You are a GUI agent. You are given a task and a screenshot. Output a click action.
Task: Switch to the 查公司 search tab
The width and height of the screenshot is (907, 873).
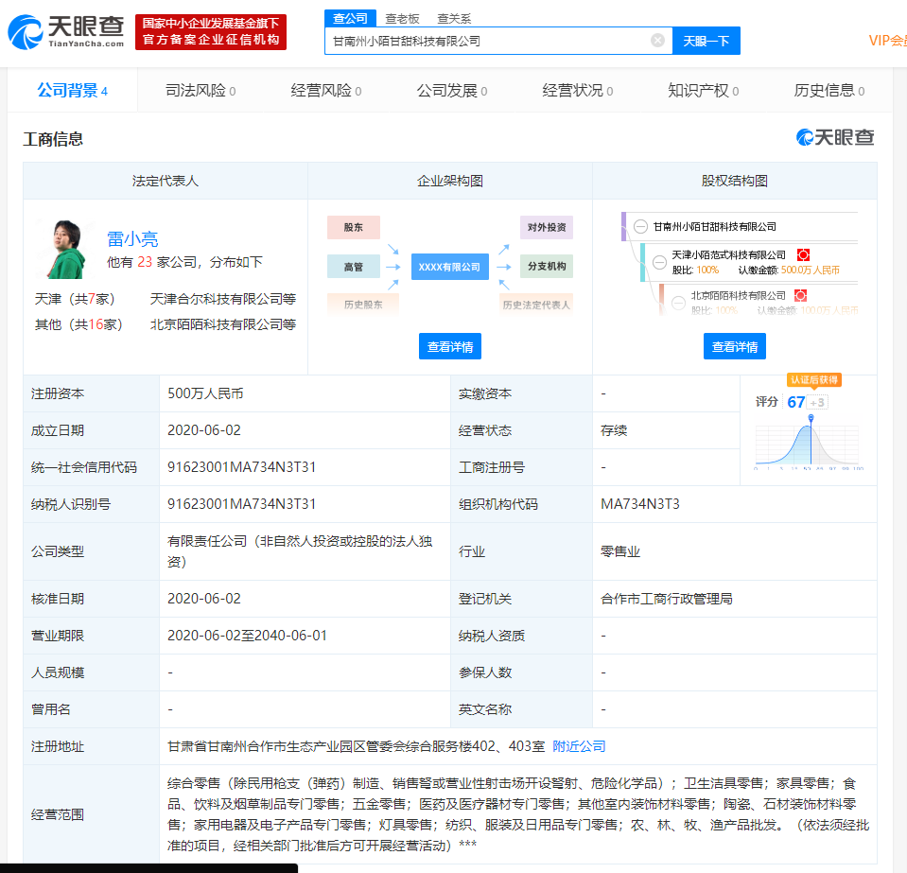350,19
